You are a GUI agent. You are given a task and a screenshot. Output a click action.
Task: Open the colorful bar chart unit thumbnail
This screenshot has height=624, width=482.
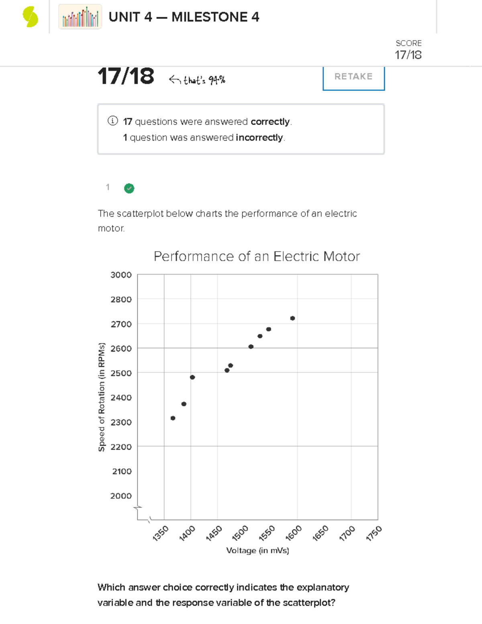pos(80,17)
